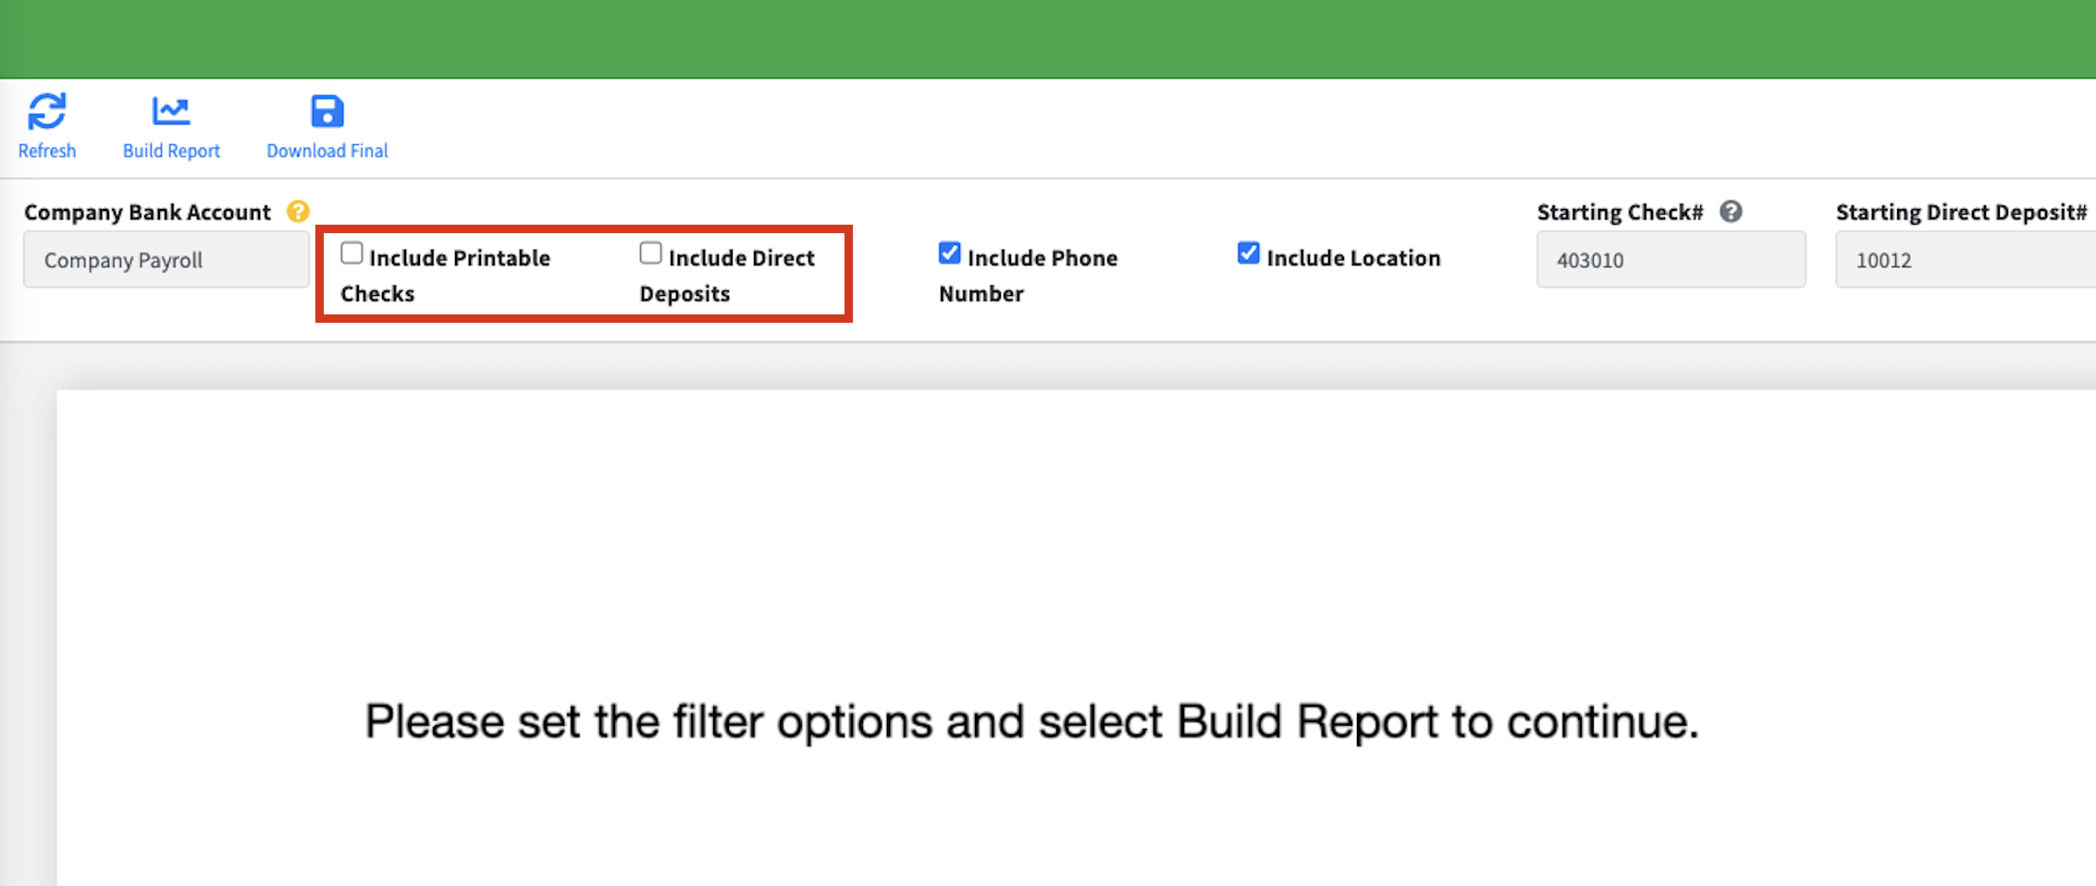The width and height of the screenshot is (2096, 886).
Task: Click the Refresh text label
Action: pyautogui.click(x=47, y=151)
